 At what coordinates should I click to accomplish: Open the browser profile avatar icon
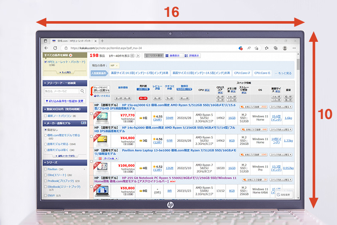(x=284, y=48)
